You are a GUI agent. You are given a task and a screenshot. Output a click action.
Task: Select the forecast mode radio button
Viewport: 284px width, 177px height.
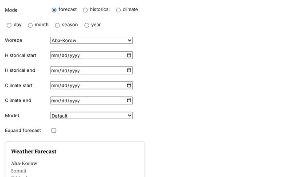coord(54,10)
